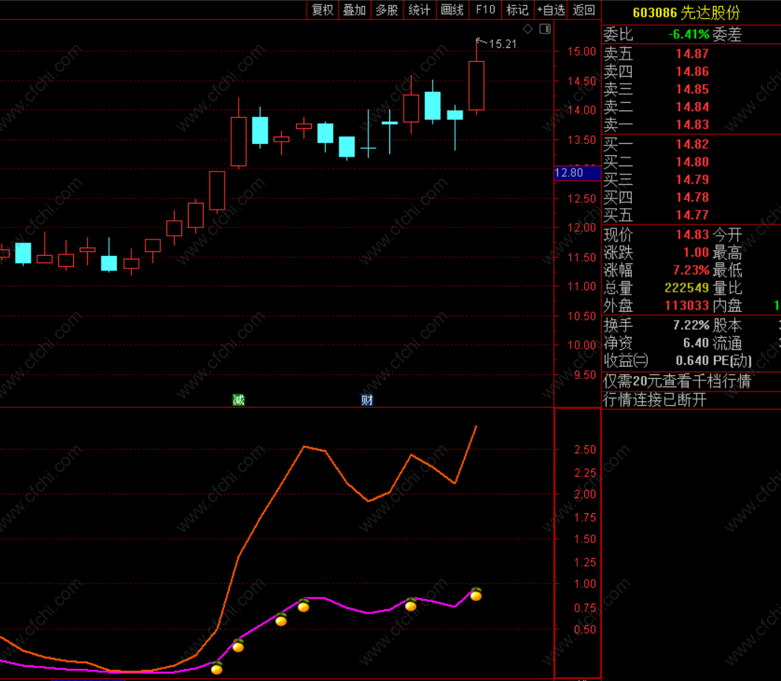Click the last orange fruit signal marker
781x681 pixels.
coord(476,594)
